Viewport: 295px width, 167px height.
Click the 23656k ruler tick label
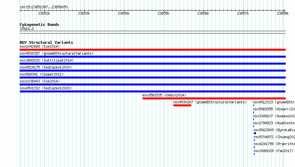(x=203, y=13)
